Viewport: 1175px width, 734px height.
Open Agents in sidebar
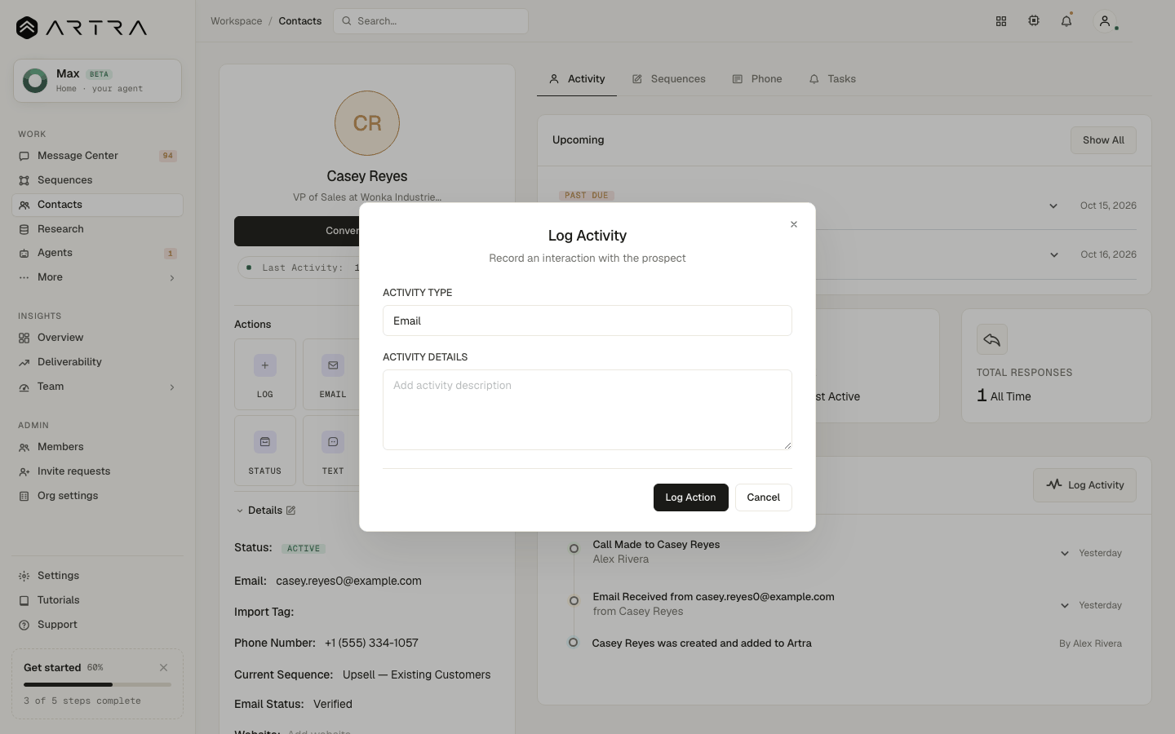(97, 253)
